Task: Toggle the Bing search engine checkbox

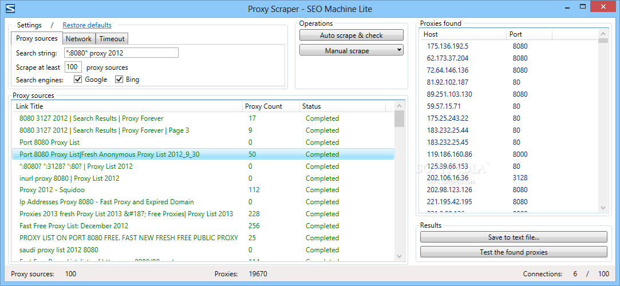Action: coord(119,80)
